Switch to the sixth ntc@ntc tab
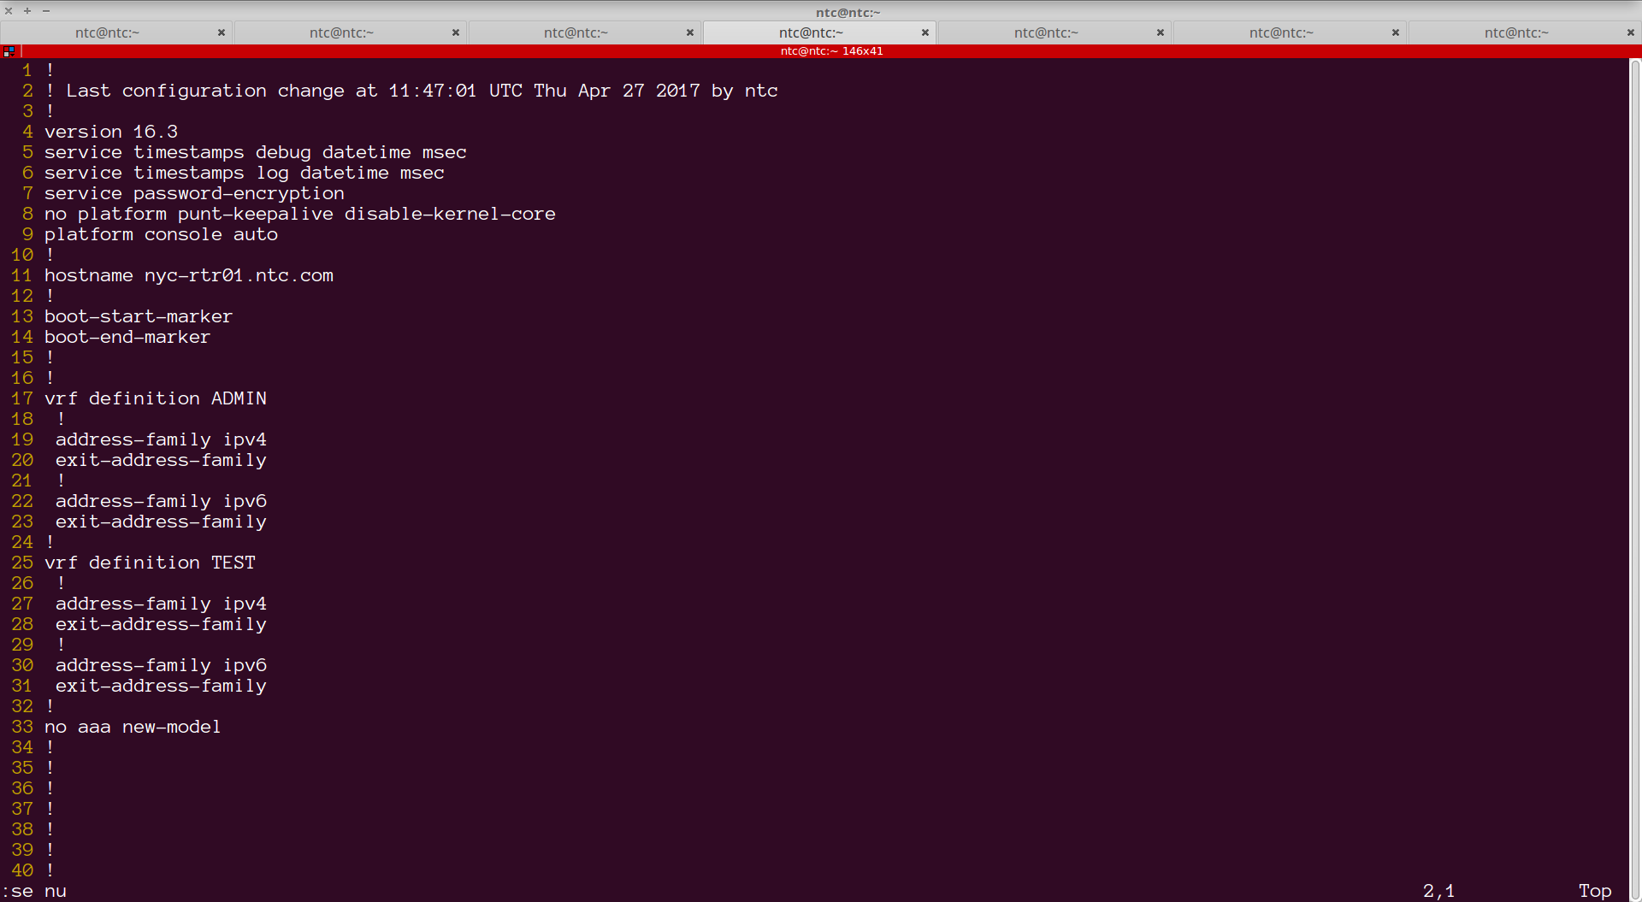Viewport: 1642px width, 902px height. point(1283,32)
